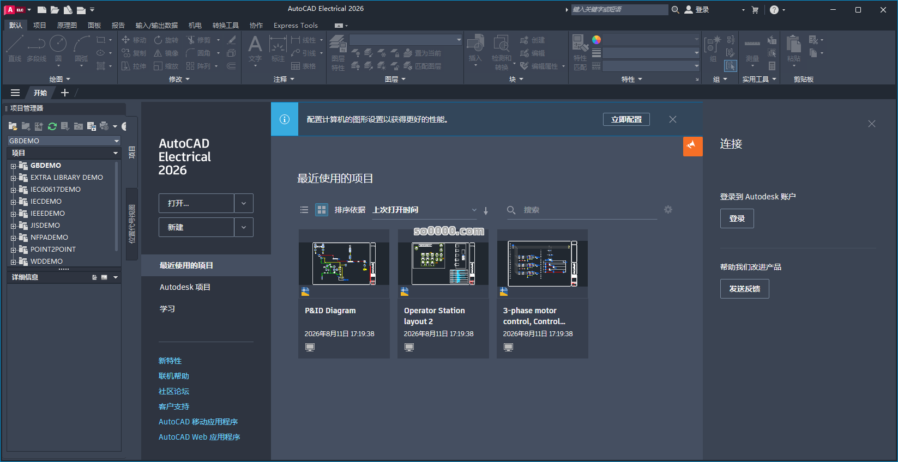Click the 打开... button
The width and height of the screenshot is (898, 462).
tap(196, 203)
